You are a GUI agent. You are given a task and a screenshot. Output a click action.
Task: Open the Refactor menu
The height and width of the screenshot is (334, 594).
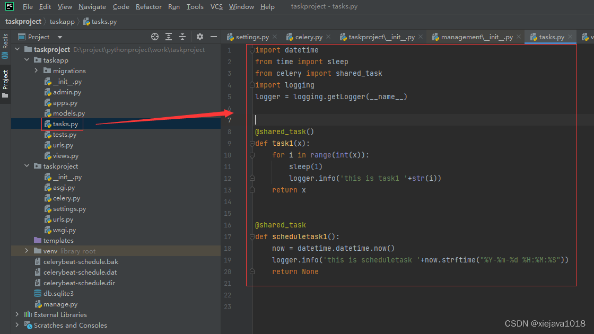click(148, 7)
